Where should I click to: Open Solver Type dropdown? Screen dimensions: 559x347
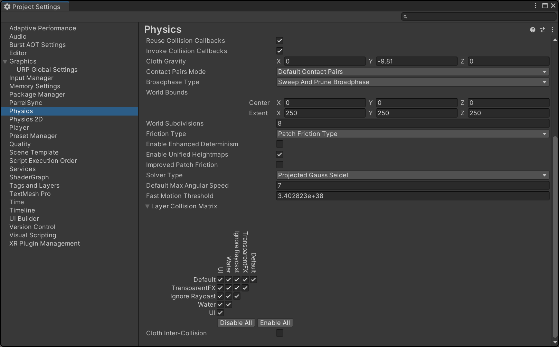pos(413,175)
